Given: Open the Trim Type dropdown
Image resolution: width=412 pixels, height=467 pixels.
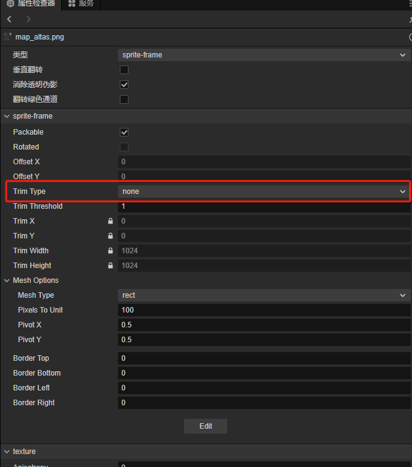Looking at the screenshot, I should click(x=264, y=191).
